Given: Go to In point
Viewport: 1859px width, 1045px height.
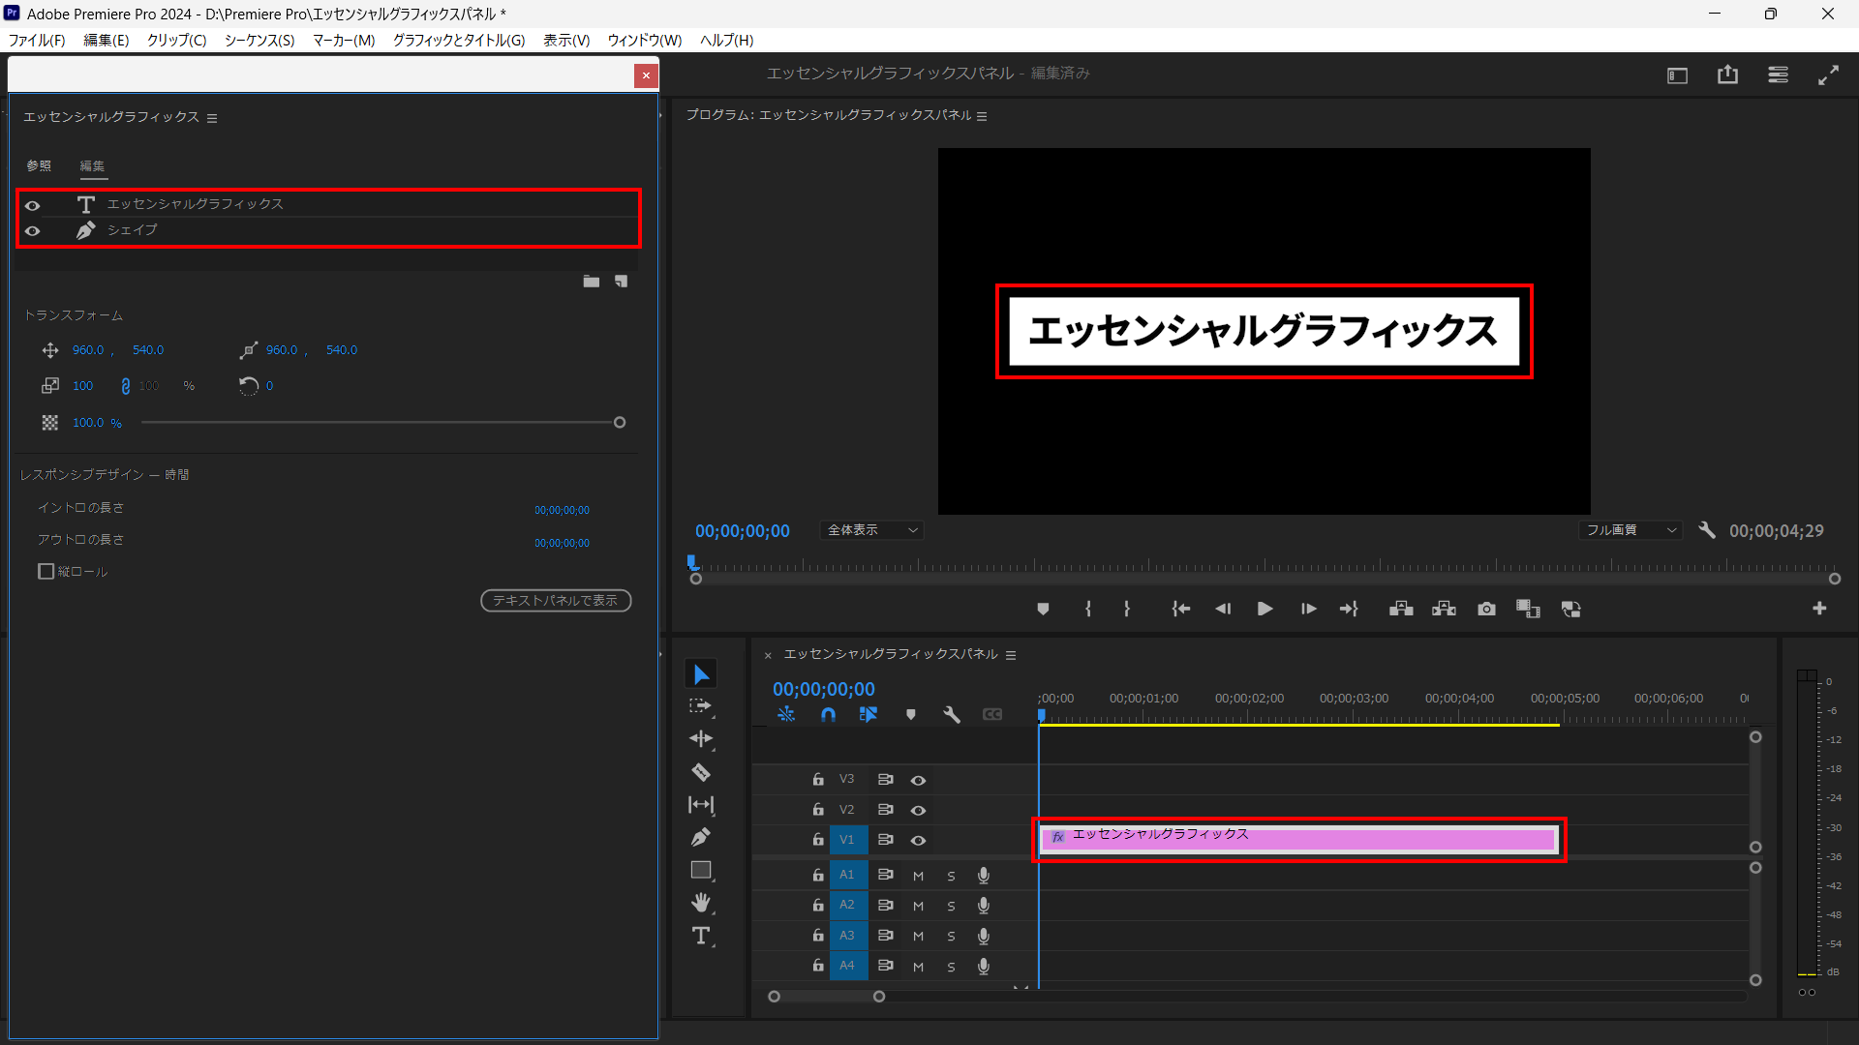Looking at the screenshot, I should 1181,609.
